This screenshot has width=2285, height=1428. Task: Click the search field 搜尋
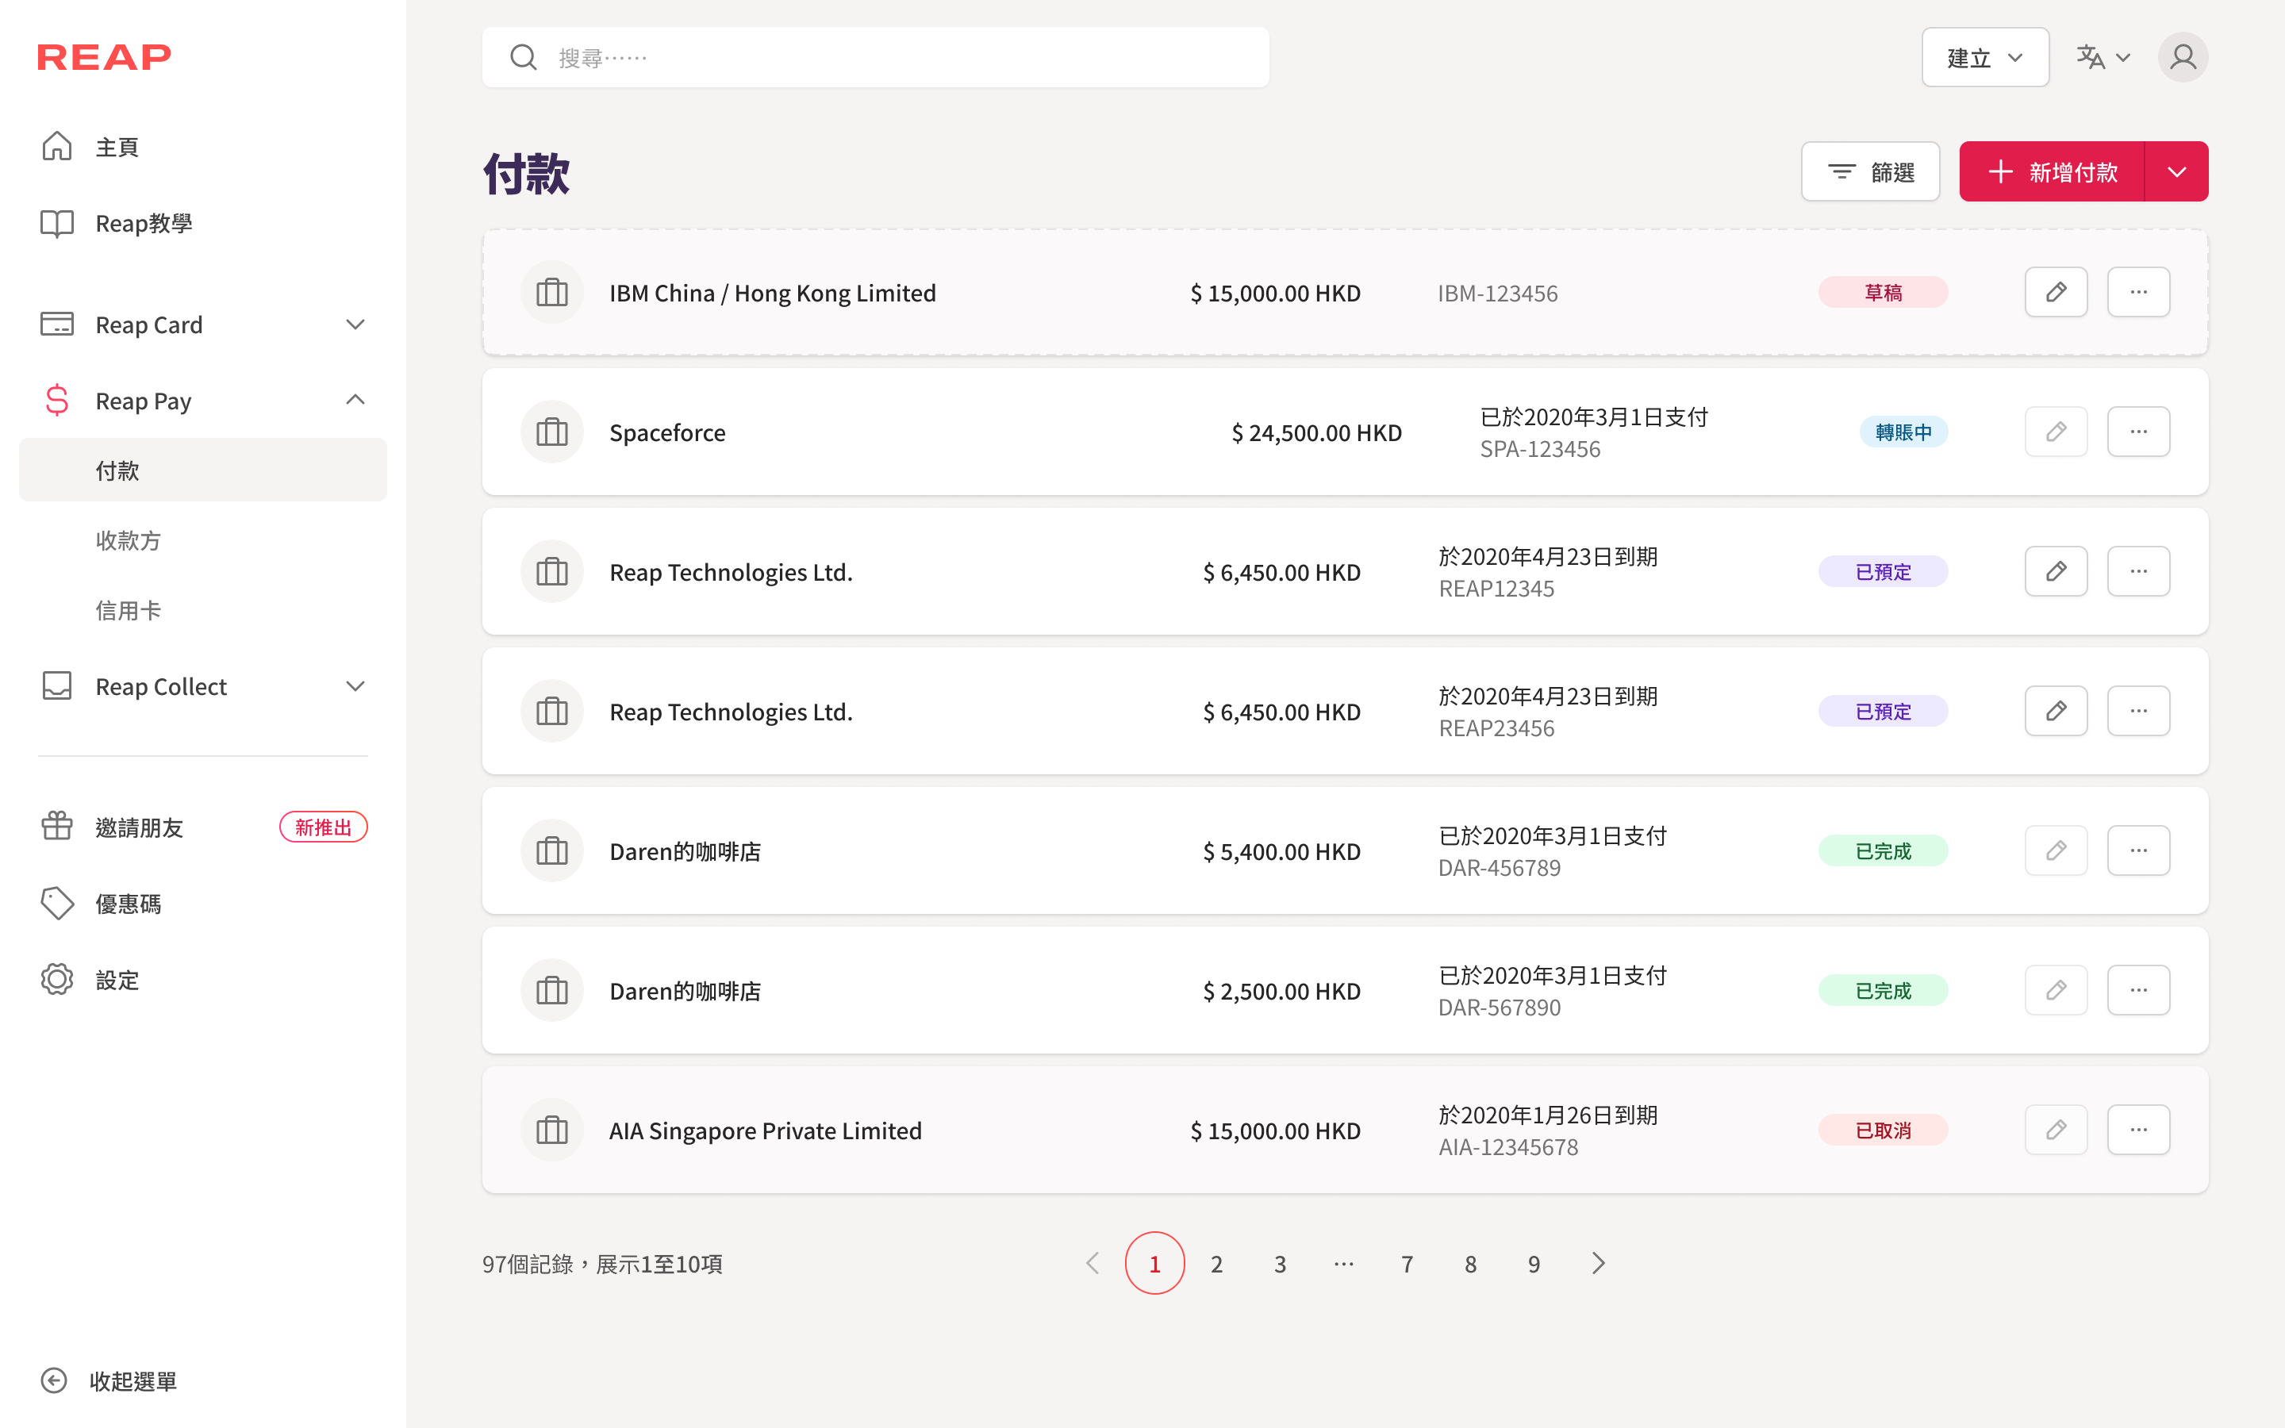(x=875, y=58)
